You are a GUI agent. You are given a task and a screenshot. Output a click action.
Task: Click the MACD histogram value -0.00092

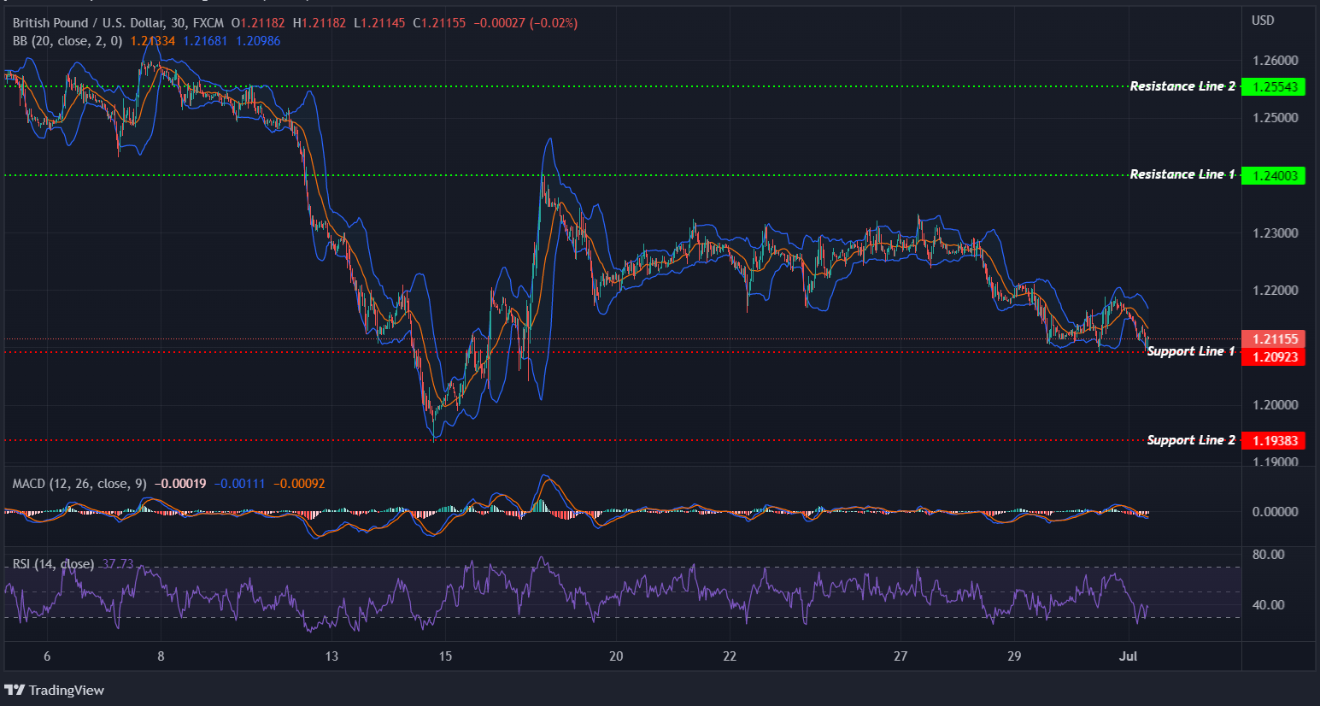[x=300, y=483]
